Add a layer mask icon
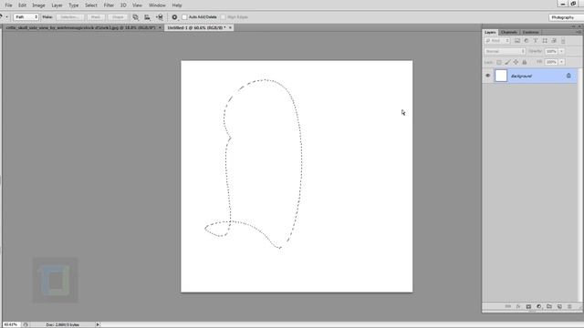 click(x=528, y=306)
